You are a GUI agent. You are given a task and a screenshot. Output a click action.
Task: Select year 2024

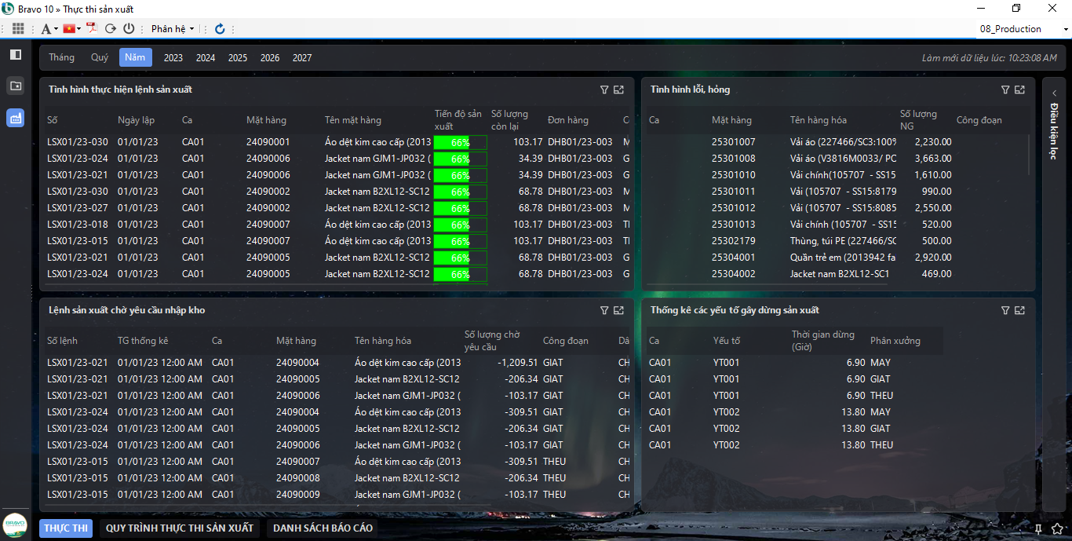pos(206,58)
